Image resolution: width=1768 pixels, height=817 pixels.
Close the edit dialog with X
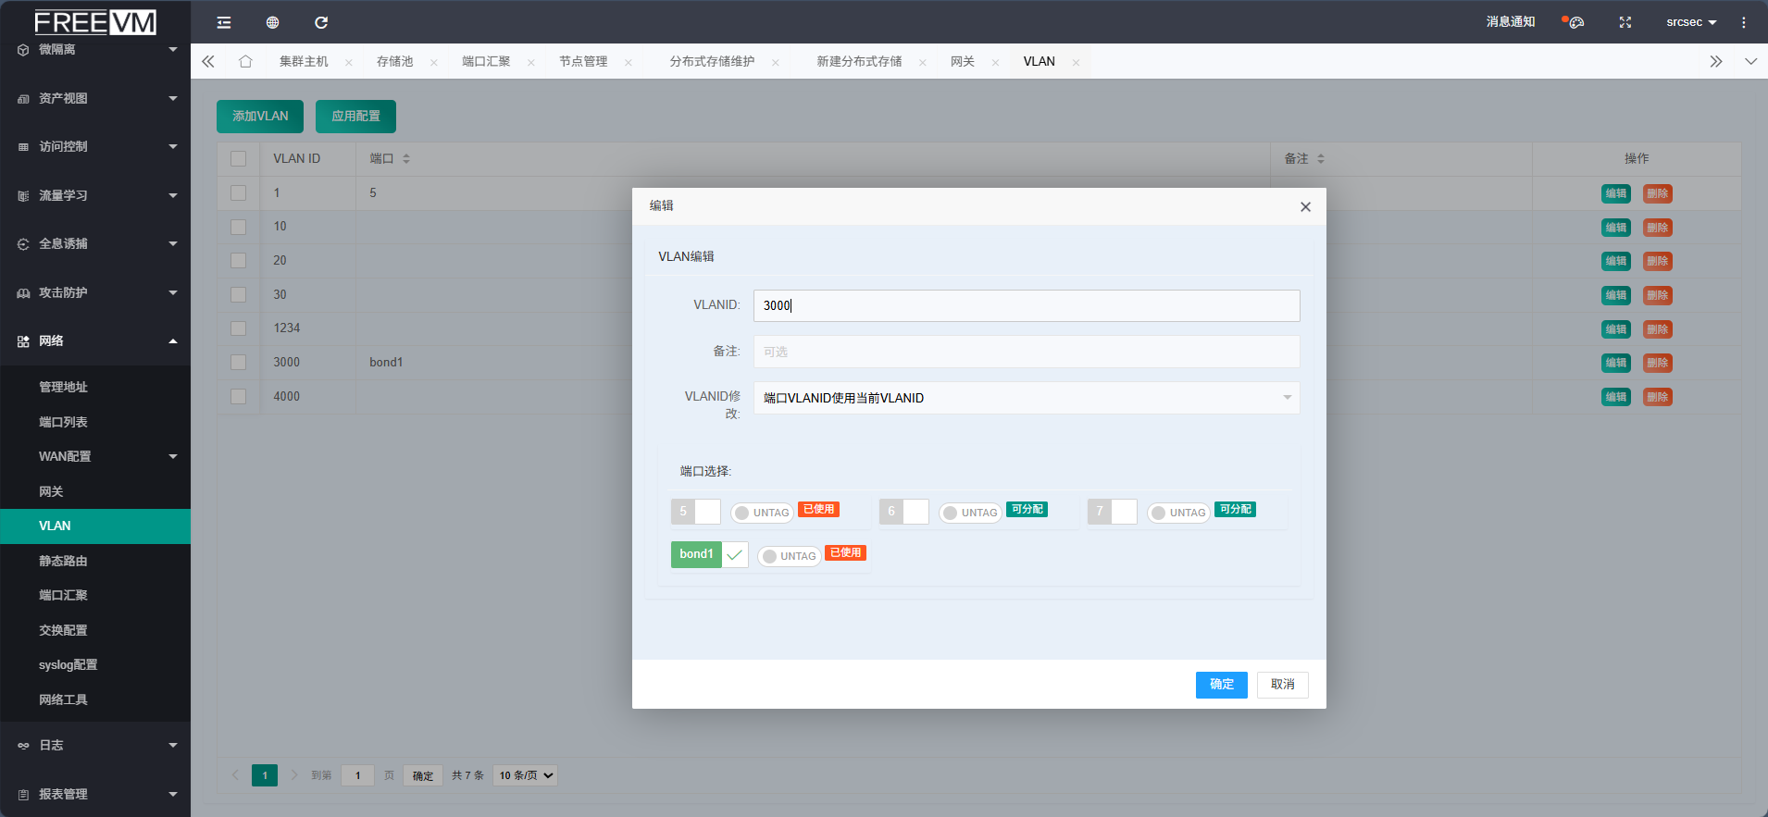point(1305,206)
